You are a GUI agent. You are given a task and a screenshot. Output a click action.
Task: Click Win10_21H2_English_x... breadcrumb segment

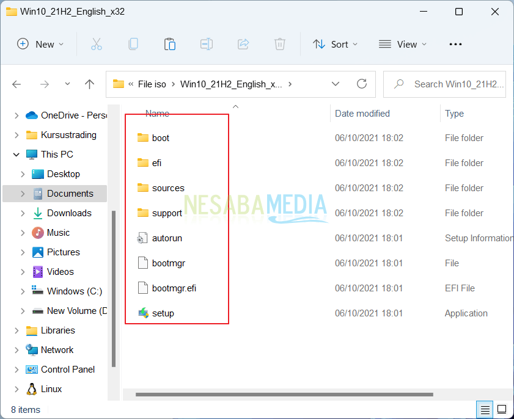tap(231, 84)
